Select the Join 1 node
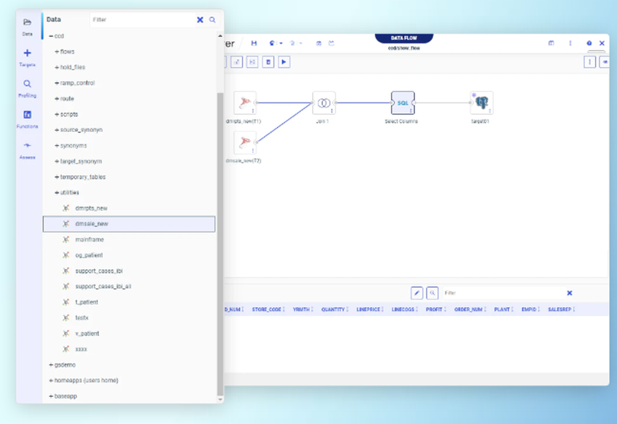The image size is (617, 424). click(324, 102)
